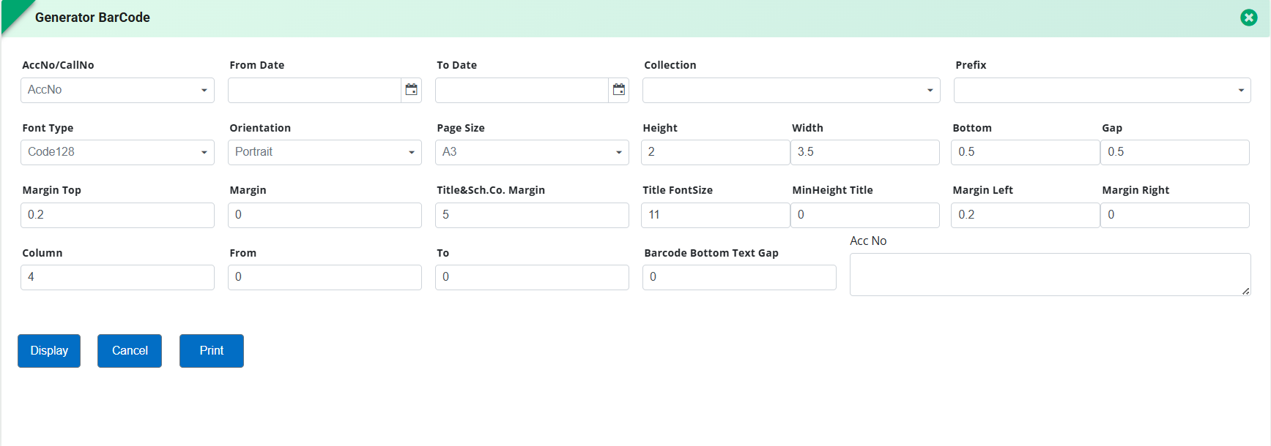Click the To number field

532,277
